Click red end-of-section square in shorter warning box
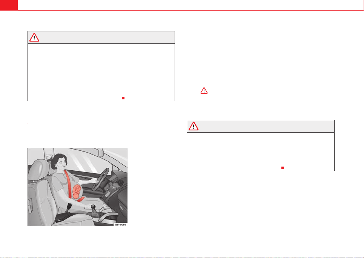The width and height of the screenshot is (364, 258). (x=283, y=168)
